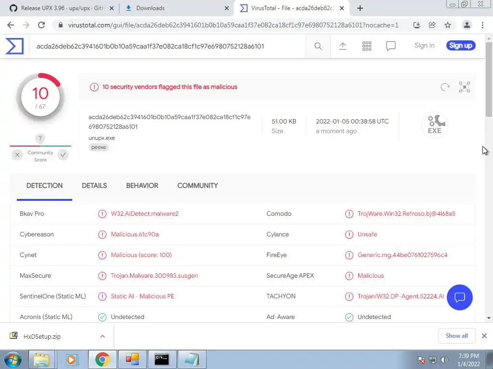Click the VirusTotal sigma logo

(x=14, y=46)
